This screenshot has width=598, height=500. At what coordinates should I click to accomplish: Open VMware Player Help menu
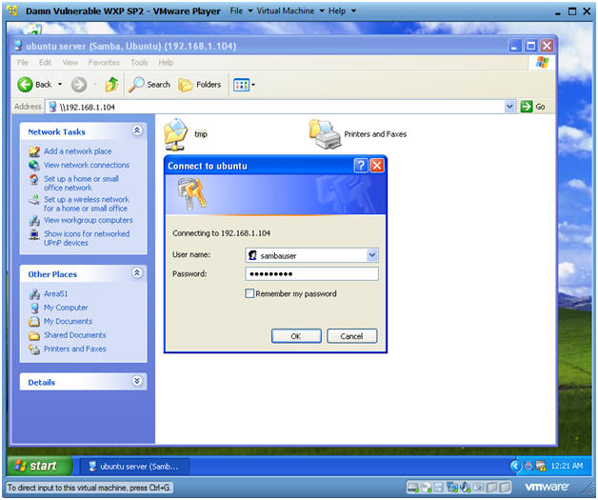coord(342,11)
